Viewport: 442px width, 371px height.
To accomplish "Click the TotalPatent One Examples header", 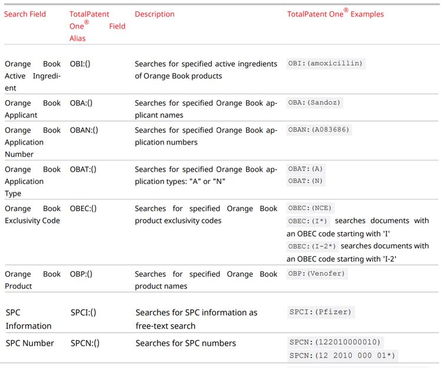I will point(335,14).
